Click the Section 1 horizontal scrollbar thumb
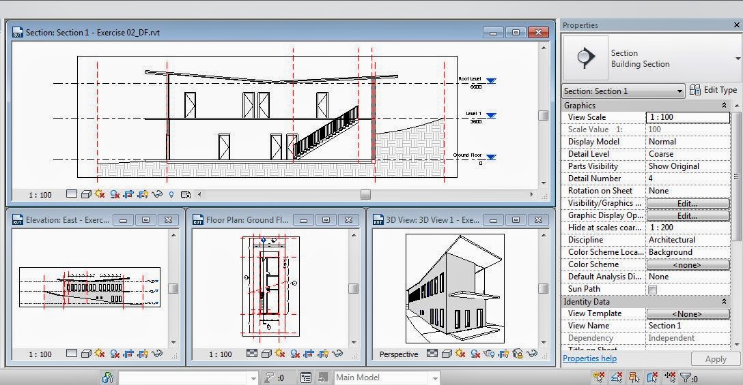743x385 pixels. point(365,194)
